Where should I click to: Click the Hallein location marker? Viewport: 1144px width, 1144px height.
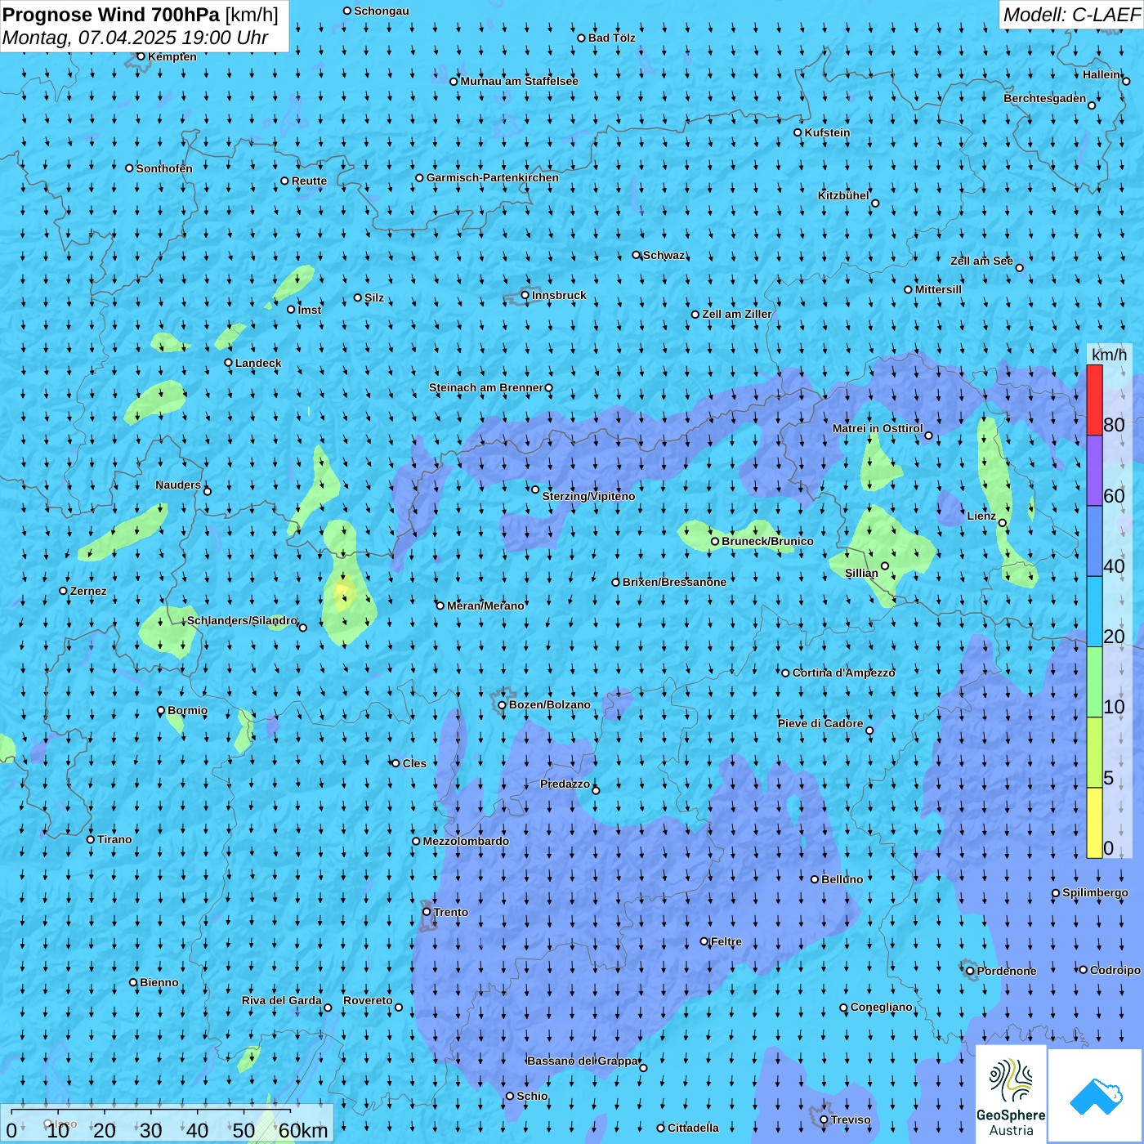[1126, 81]
